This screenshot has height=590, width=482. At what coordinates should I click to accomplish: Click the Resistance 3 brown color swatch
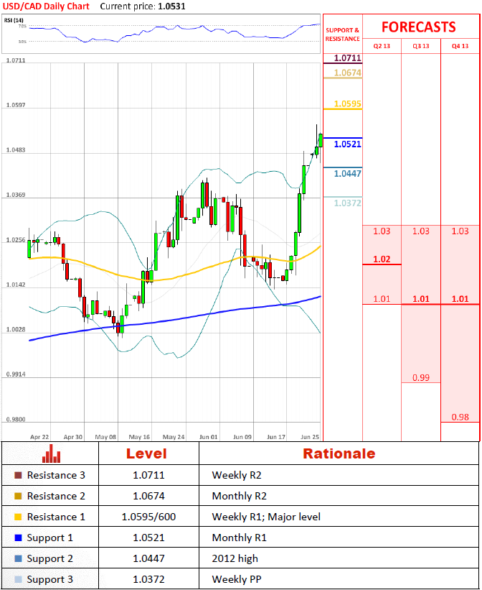(18, 475)
